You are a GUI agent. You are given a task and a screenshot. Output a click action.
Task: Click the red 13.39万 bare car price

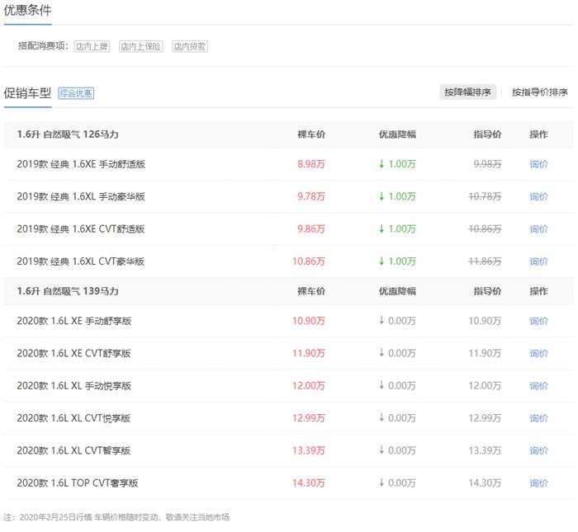coord(309,450)
